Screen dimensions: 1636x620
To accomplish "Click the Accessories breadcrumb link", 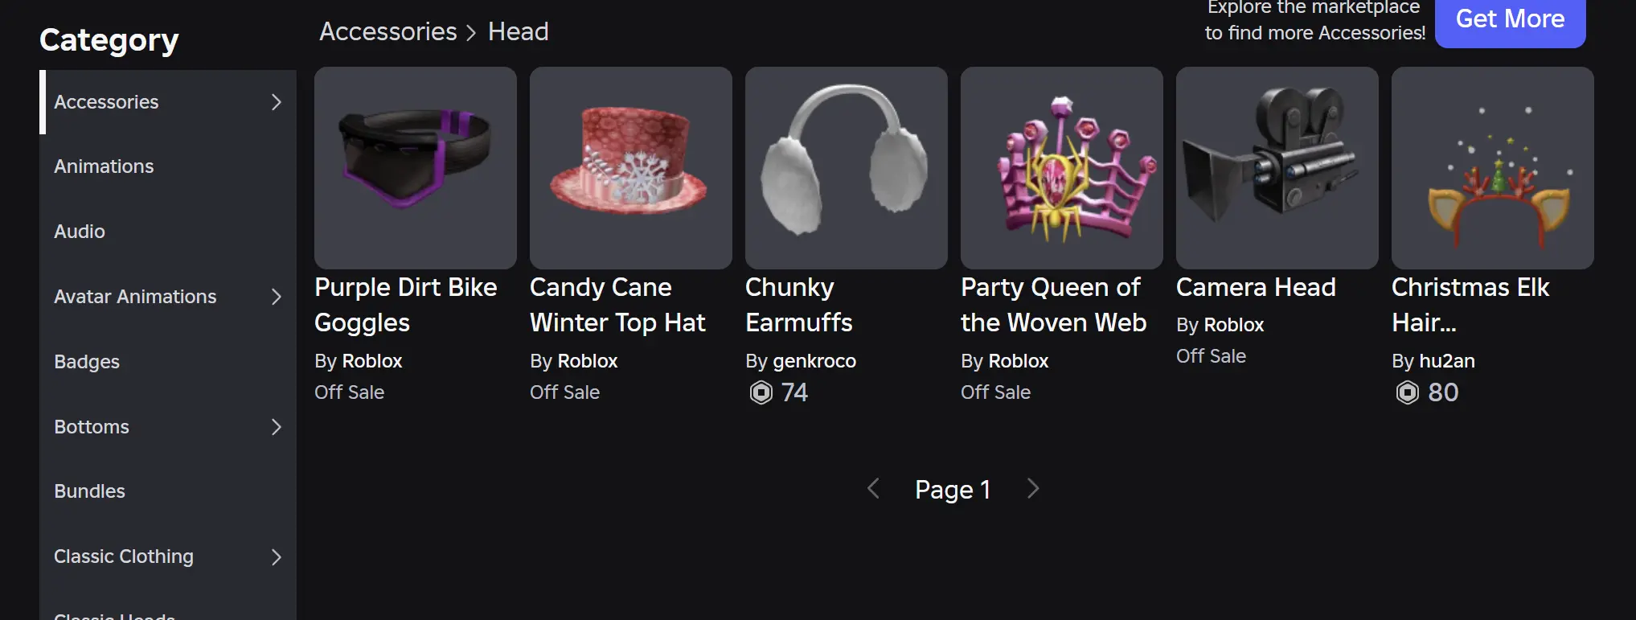I will (x=388, y=31).
